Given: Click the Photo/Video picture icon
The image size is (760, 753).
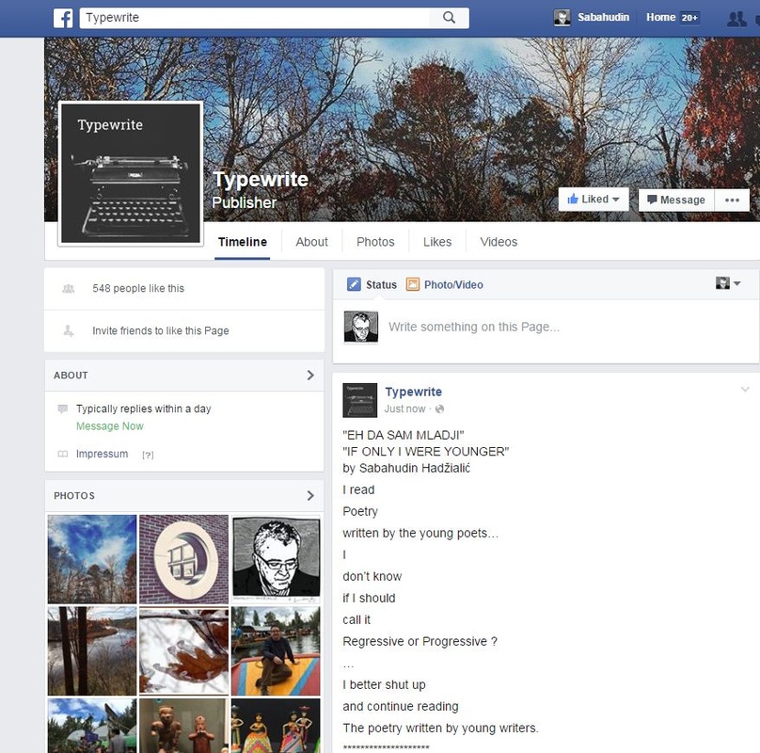Looking at the screenshot, I should (x=413, y=284).
